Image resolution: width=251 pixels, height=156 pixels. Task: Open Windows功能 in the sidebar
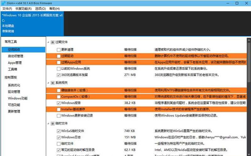click(18, 98)
